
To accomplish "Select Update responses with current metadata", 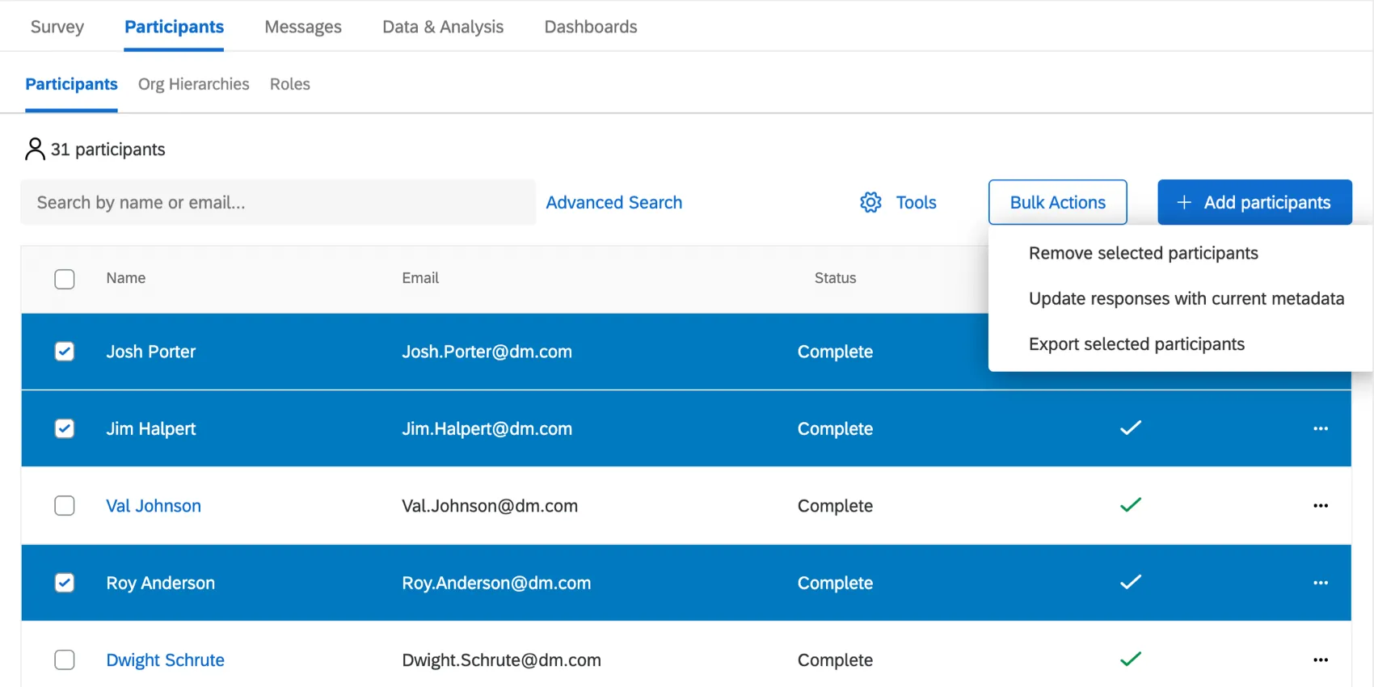I will (1186, 299).
